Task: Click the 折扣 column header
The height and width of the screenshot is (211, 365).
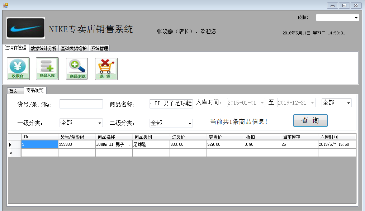Action: (262, 137)
